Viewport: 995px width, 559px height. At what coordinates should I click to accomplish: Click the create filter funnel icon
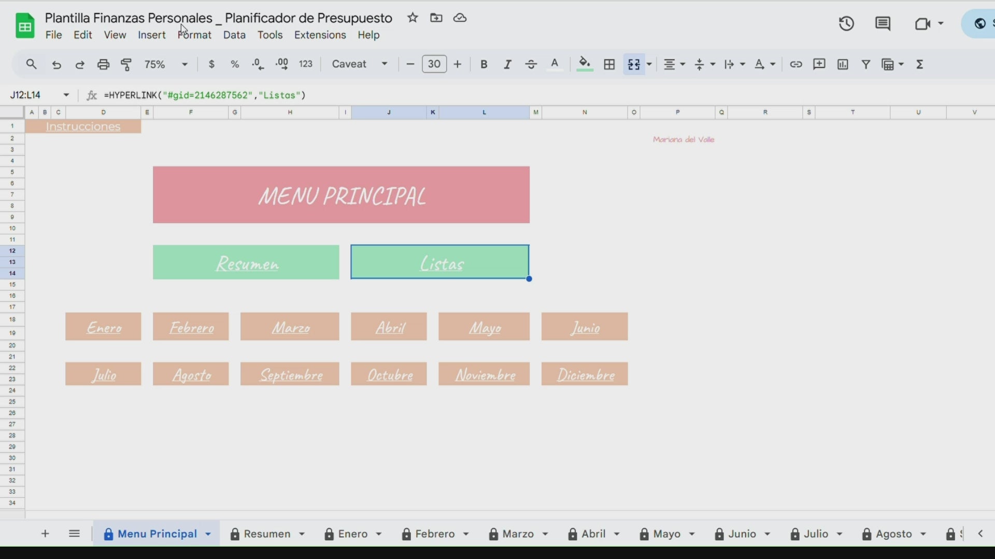pyautogui.click(x=866, y=64)
